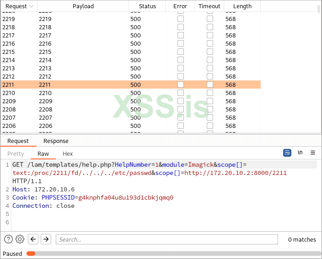Switch to the Response tab

coord(56,141)
